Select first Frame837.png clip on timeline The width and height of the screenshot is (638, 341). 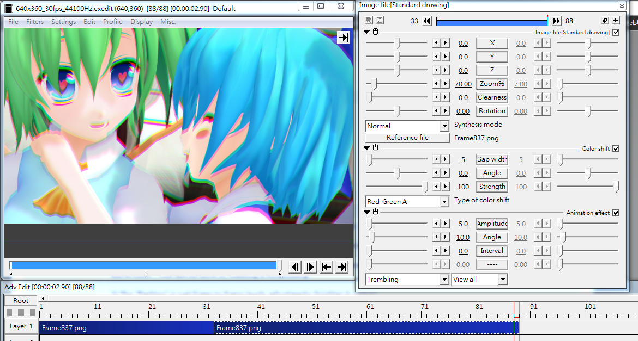point(127,327)
